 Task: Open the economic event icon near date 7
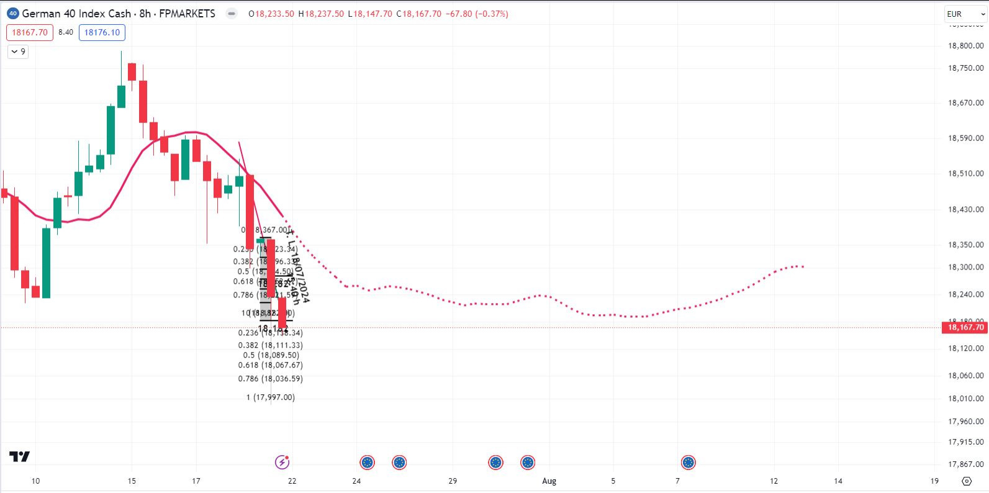tap(688, 463)
